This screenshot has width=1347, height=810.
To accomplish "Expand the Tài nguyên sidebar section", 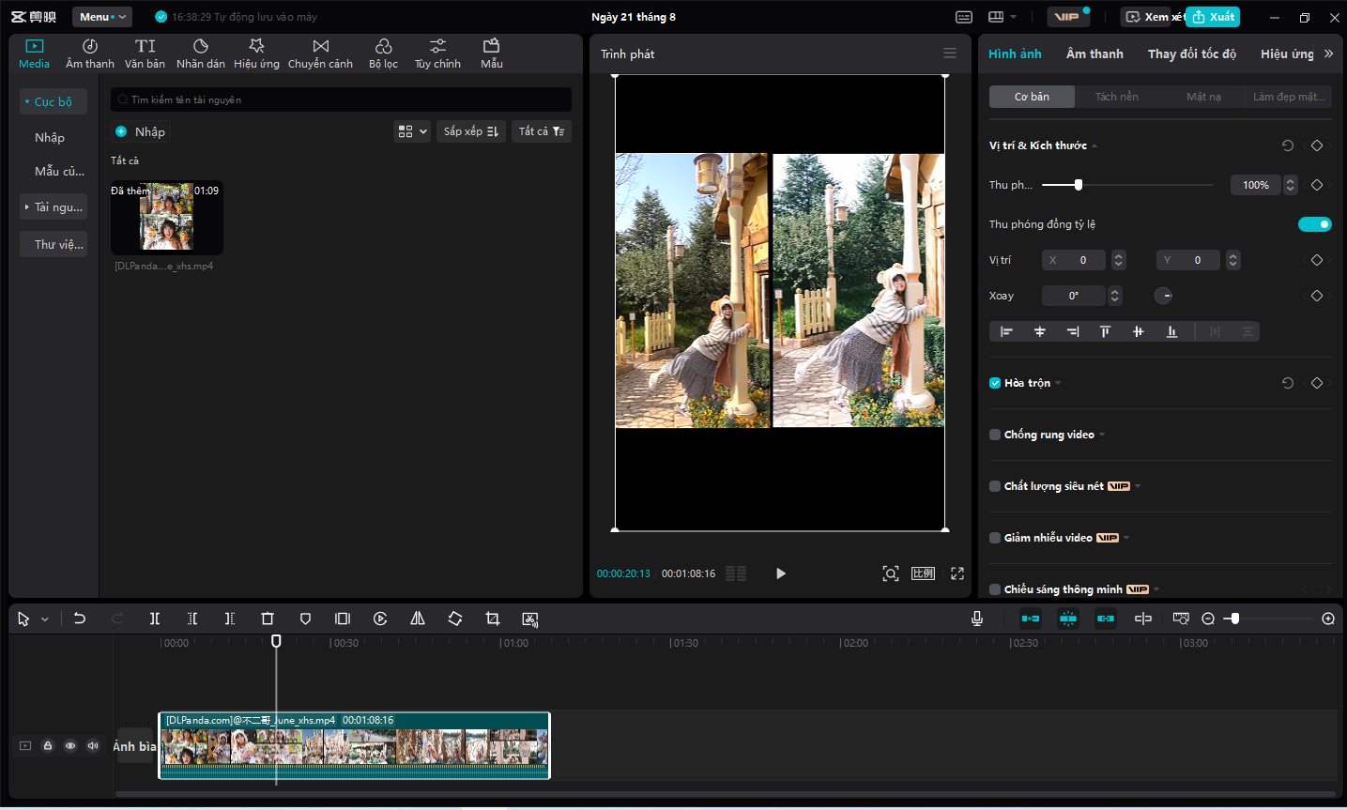I will pyautogui.click(x=54, y=206).
